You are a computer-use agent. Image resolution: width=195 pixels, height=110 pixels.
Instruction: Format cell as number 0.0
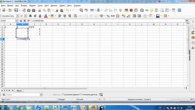click(x=113, y=16)
